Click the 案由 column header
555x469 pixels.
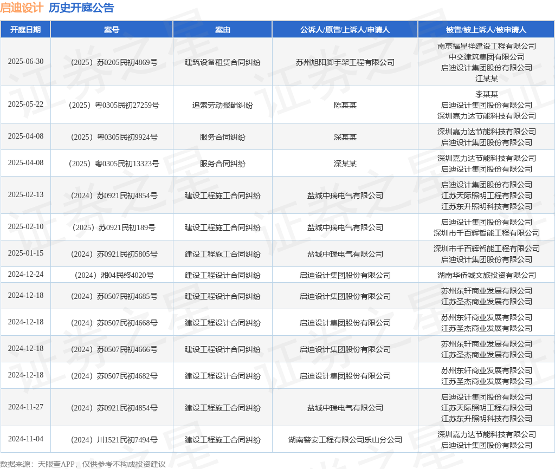coord(223,30)
